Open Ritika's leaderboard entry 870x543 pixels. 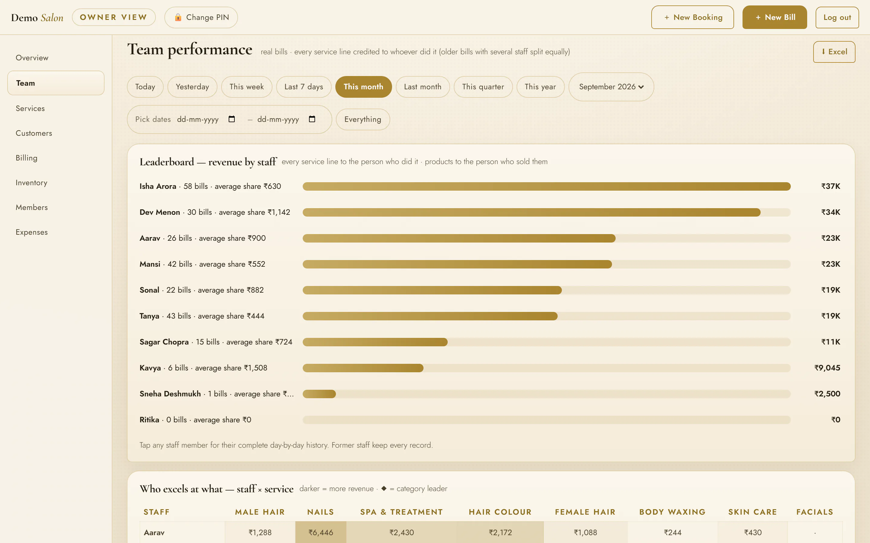490,420
